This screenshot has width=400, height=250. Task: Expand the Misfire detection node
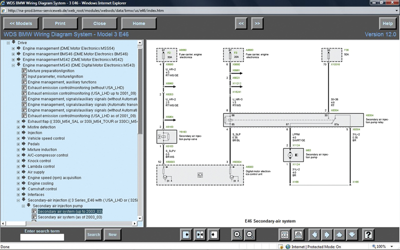[18, 127]
